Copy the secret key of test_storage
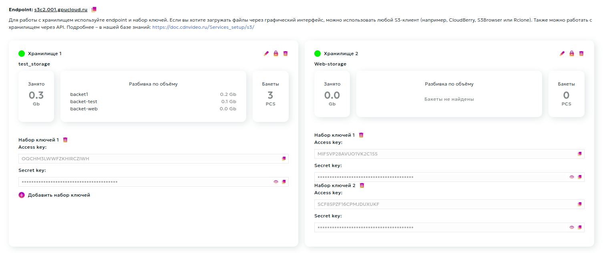This screenshot has height=253, width=603. tap(284, 181)
